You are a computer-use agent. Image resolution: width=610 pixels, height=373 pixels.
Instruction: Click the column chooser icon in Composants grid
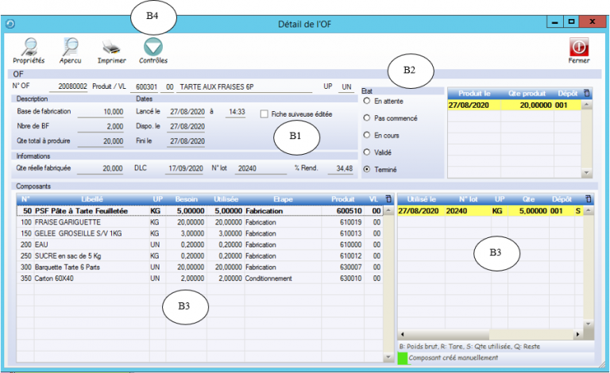point(388,198)
